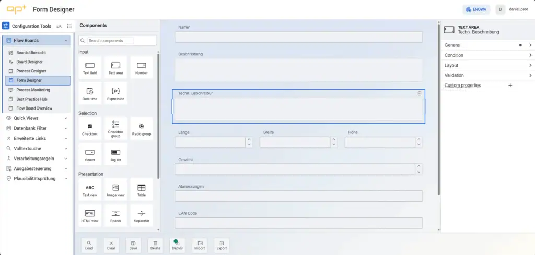This screenshot has height=255, width=535.
Task: Add a Checkbox group component
Action: click(x=115, y=128)
